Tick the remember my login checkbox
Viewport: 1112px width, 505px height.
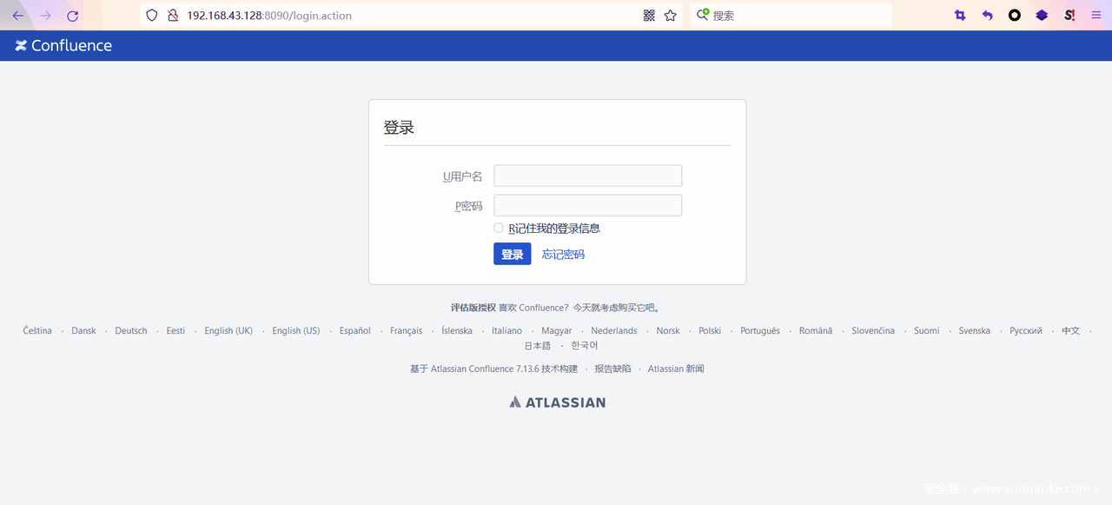(499, 228)
